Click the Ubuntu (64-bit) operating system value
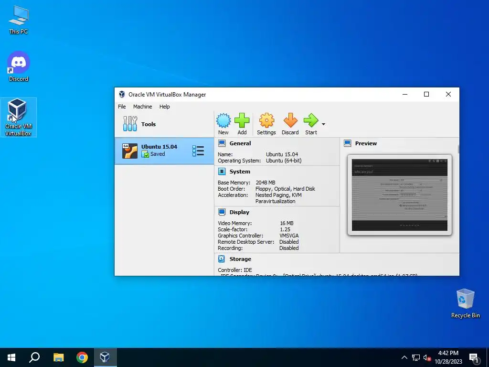Screen dimensions: 489x367 click(x=284, y=161)
